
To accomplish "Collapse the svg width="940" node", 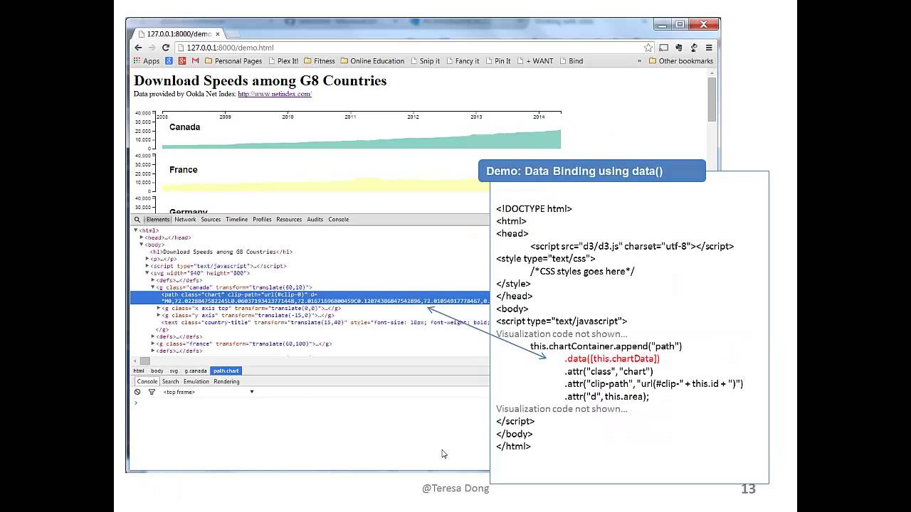I will click(x=147, y=273).
